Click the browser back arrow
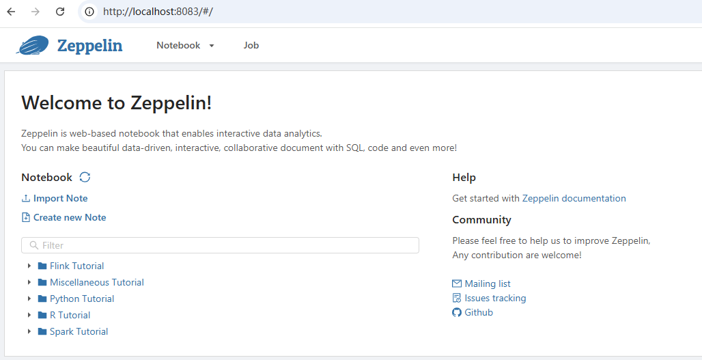The height and width of the screenshot is (360, 702). [11, 12]
